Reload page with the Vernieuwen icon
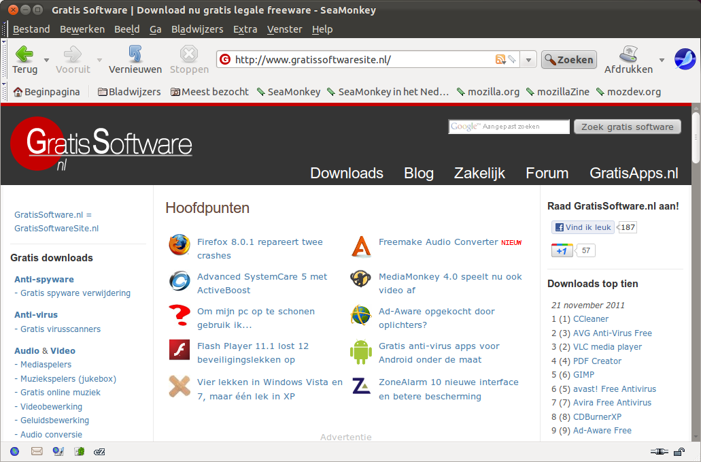 pos(135,54)
